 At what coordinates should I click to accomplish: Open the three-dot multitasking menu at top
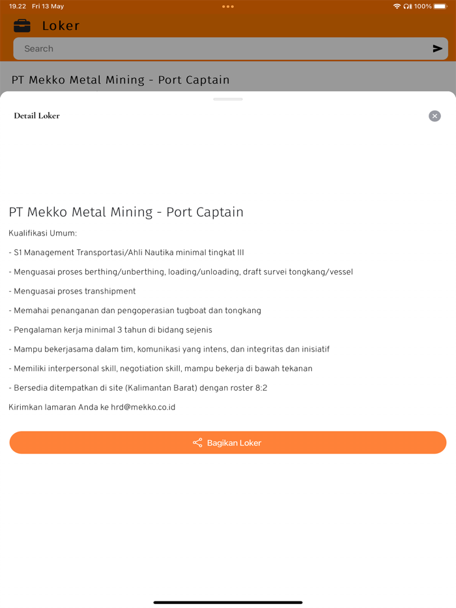228,7
